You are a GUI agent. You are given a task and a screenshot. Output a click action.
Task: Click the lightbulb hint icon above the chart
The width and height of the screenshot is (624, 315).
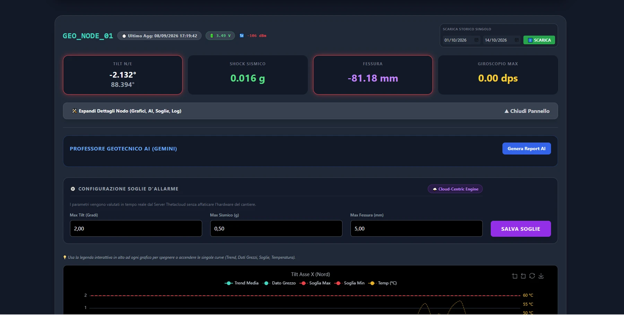pos(65,257)
